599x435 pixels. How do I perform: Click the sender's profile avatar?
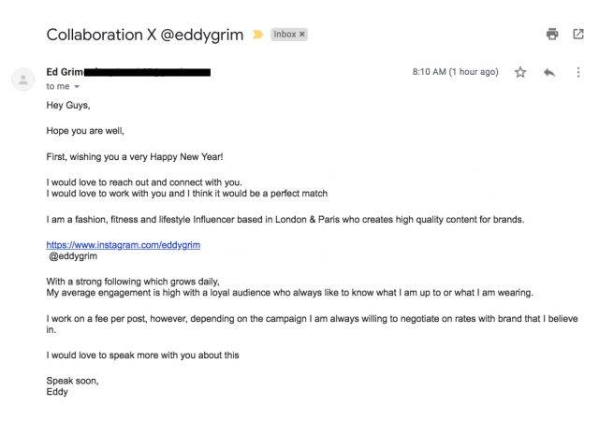click(23, 80)
